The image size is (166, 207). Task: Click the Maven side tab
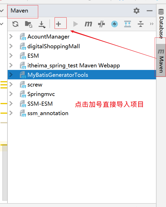pyautogui.click(x=161, y=60)
